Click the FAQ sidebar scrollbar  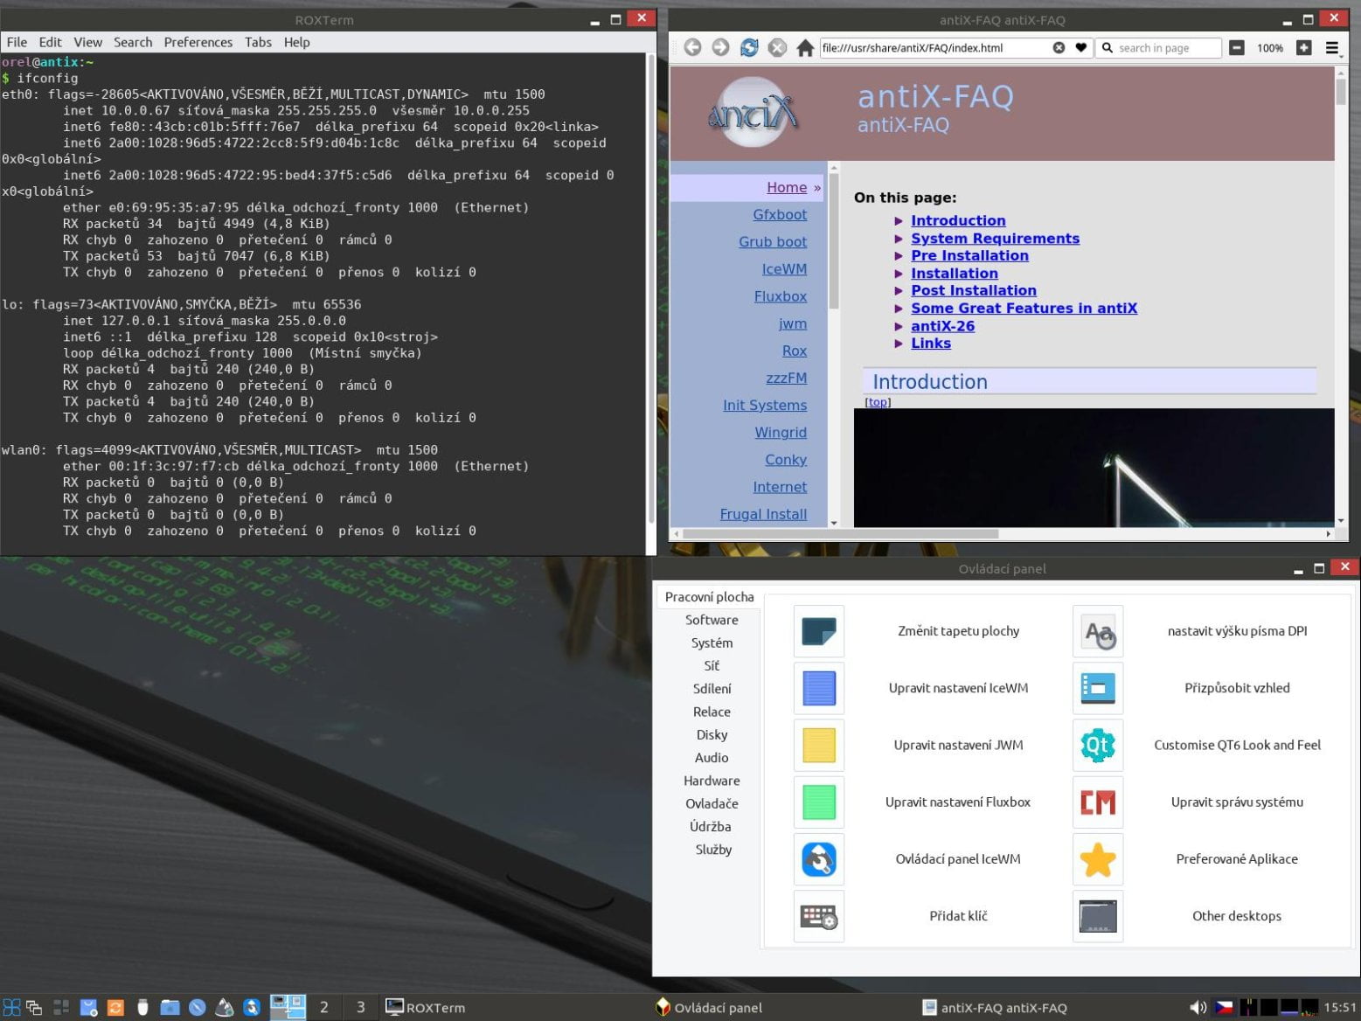coord(833,344)
